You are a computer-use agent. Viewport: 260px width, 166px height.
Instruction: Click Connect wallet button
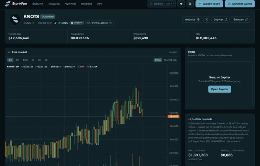tap(240, 4)
